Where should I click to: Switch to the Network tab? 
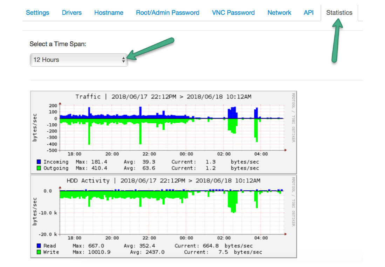279,13
